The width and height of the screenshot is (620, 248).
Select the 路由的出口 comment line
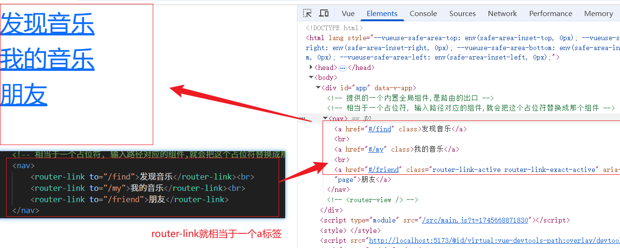pyautogui.click(x=410, y=98)
